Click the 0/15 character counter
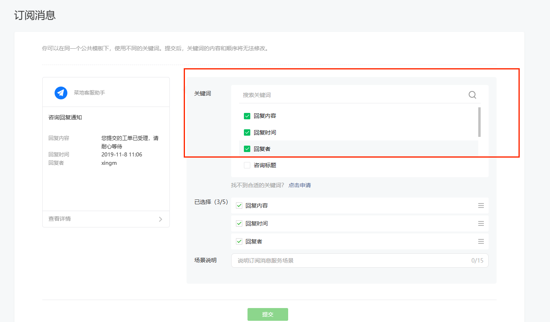The width and height of the screenshot is (550, 322). pyautogui.click(x=477, y=261)
